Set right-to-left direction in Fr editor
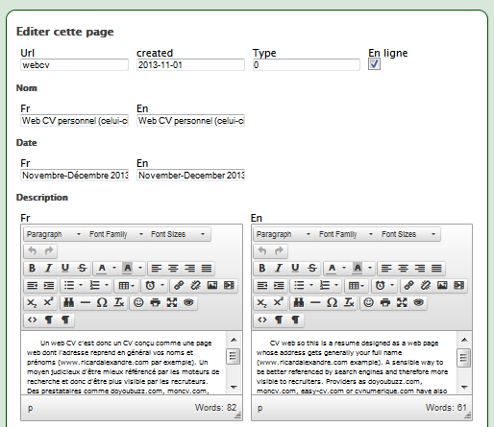The width and height of the screenshot is (494, 427). [x=65, y=320]
